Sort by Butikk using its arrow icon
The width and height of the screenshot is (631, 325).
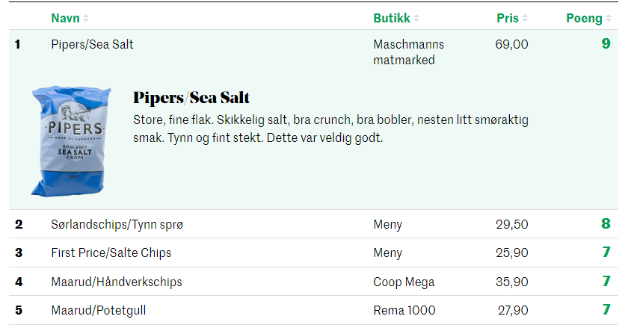[416, 19]
